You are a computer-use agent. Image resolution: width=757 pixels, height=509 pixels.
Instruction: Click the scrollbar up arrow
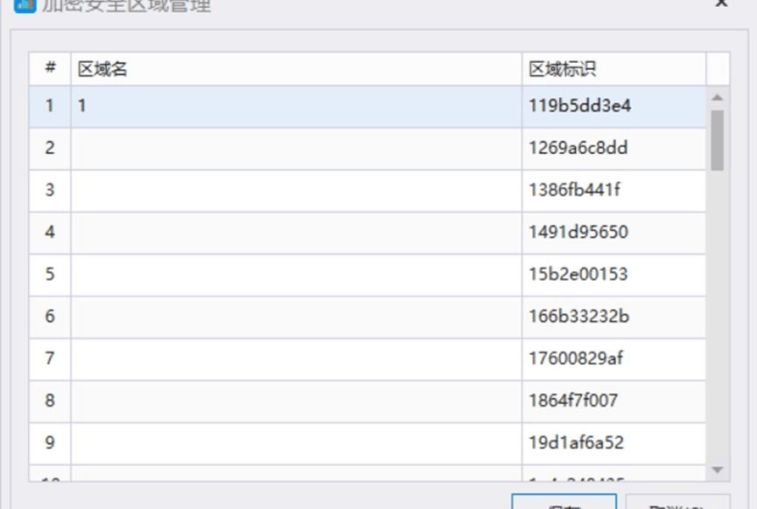tap(718, 97)
